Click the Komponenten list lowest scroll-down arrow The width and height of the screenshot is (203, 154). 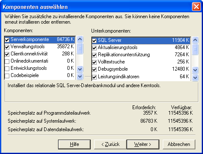tap(80, 76)
